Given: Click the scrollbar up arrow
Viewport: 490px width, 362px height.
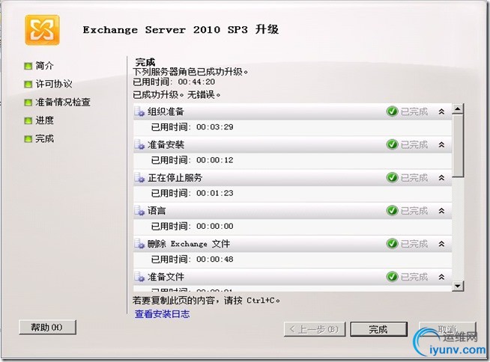Looking at the screenshot, I should (458, 109).
